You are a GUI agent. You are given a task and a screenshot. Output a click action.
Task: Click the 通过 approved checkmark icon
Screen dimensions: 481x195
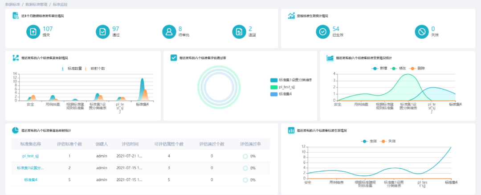[103, 32]
